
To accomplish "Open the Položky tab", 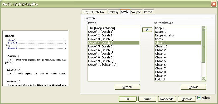I will point(114,12).
